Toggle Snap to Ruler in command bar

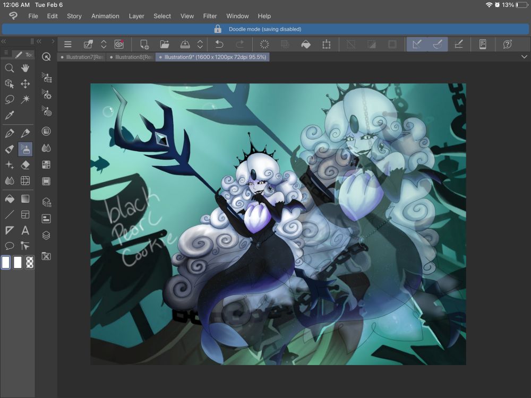point(417,45)
